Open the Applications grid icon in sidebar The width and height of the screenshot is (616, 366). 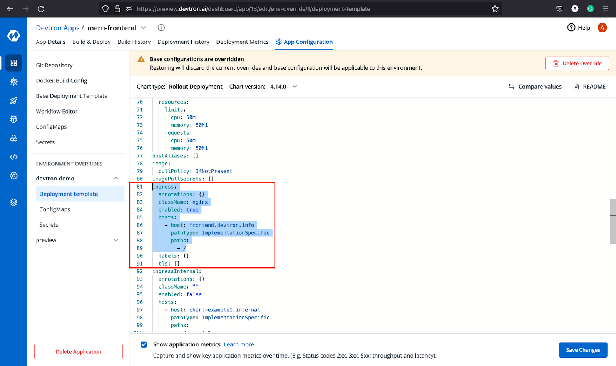[x=13, y=63]
